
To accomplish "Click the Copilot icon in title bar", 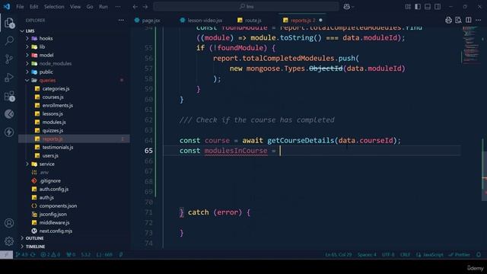I will [x=347, y=7].
